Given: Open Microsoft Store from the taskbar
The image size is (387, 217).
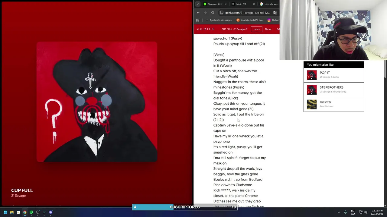Looking at the screenshot, I should 18,212.
